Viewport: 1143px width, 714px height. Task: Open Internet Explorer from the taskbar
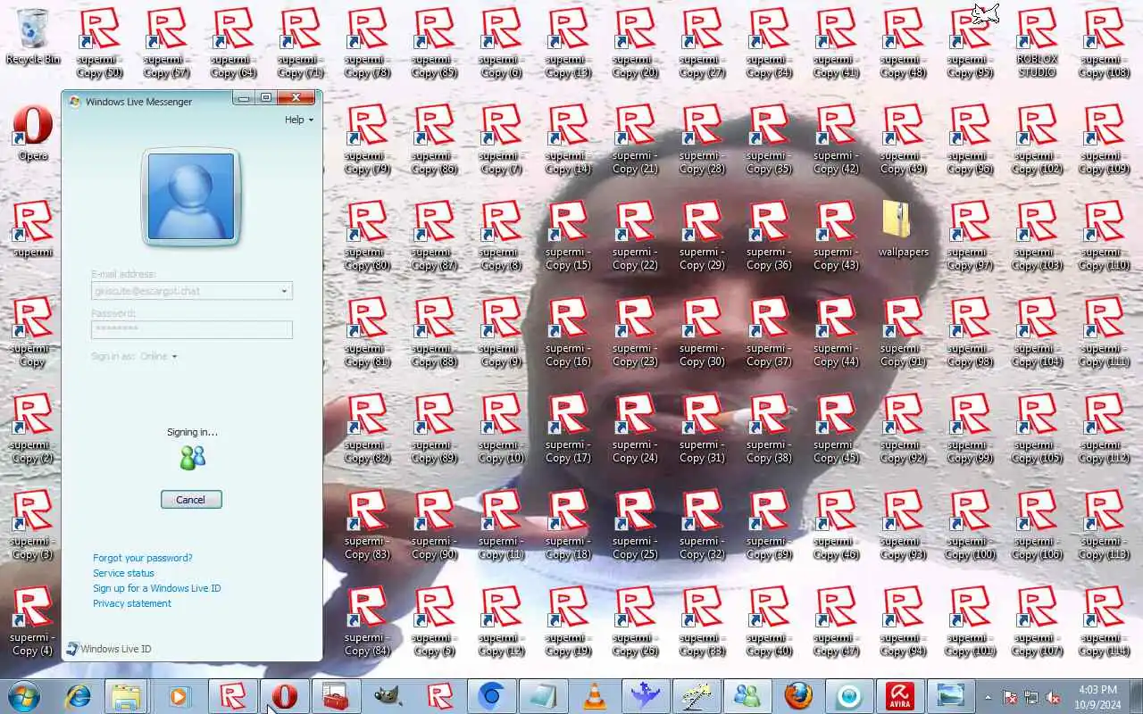coord(79,696)
